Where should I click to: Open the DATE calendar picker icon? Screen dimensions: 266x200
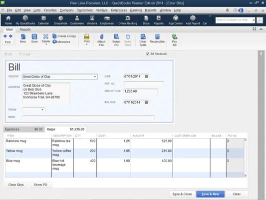(146, 76)
